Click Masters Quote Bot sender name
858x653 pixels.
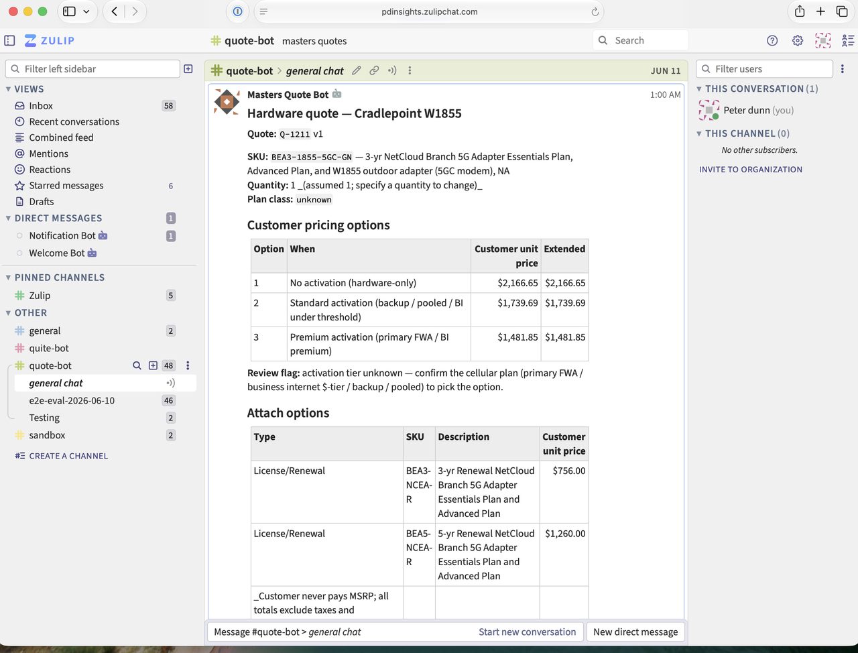tap(288, 95)
